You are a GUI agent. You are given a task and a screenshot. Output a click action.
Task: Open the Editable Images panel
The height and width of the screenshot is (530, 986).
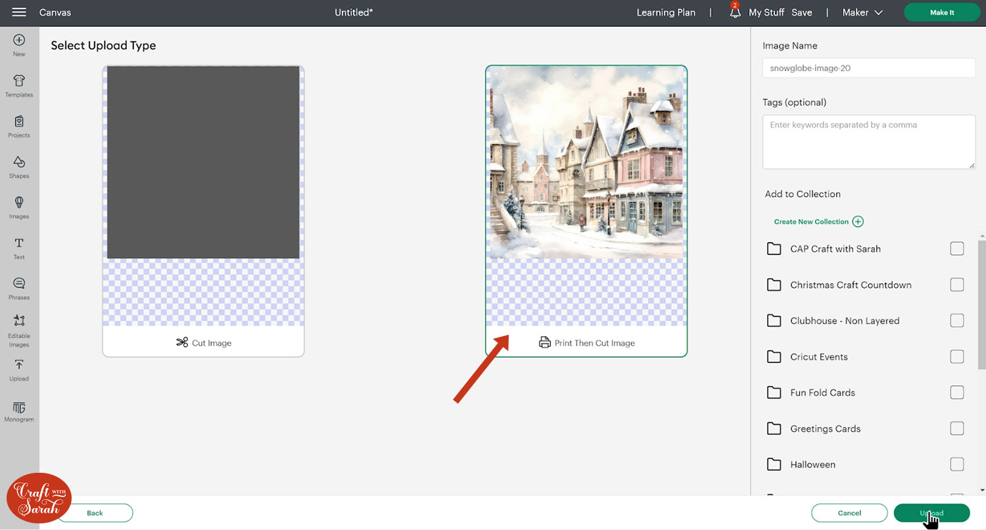coord(19,329)
